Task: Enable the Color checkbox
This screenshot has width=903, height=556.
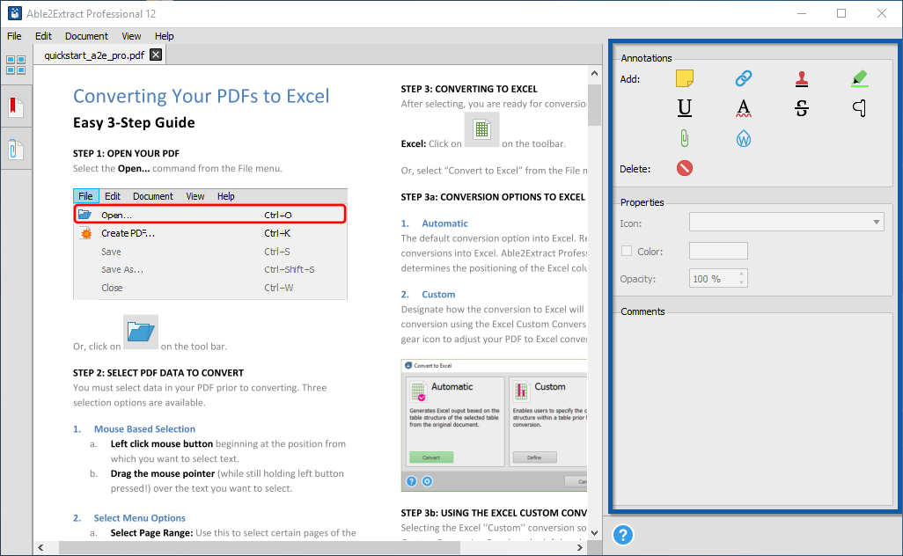Action: click(626, 251)
